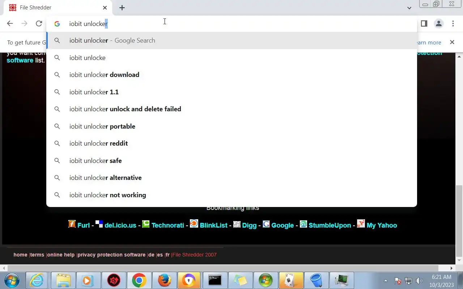Click the 'terms' footer link
This screenshot has width=463, height=289.
[x=37, y=255]
